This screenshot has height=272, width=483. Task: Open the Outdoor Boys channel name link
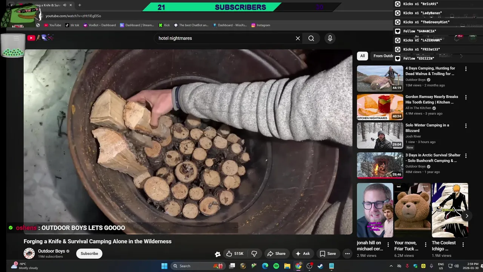point(51,251)
